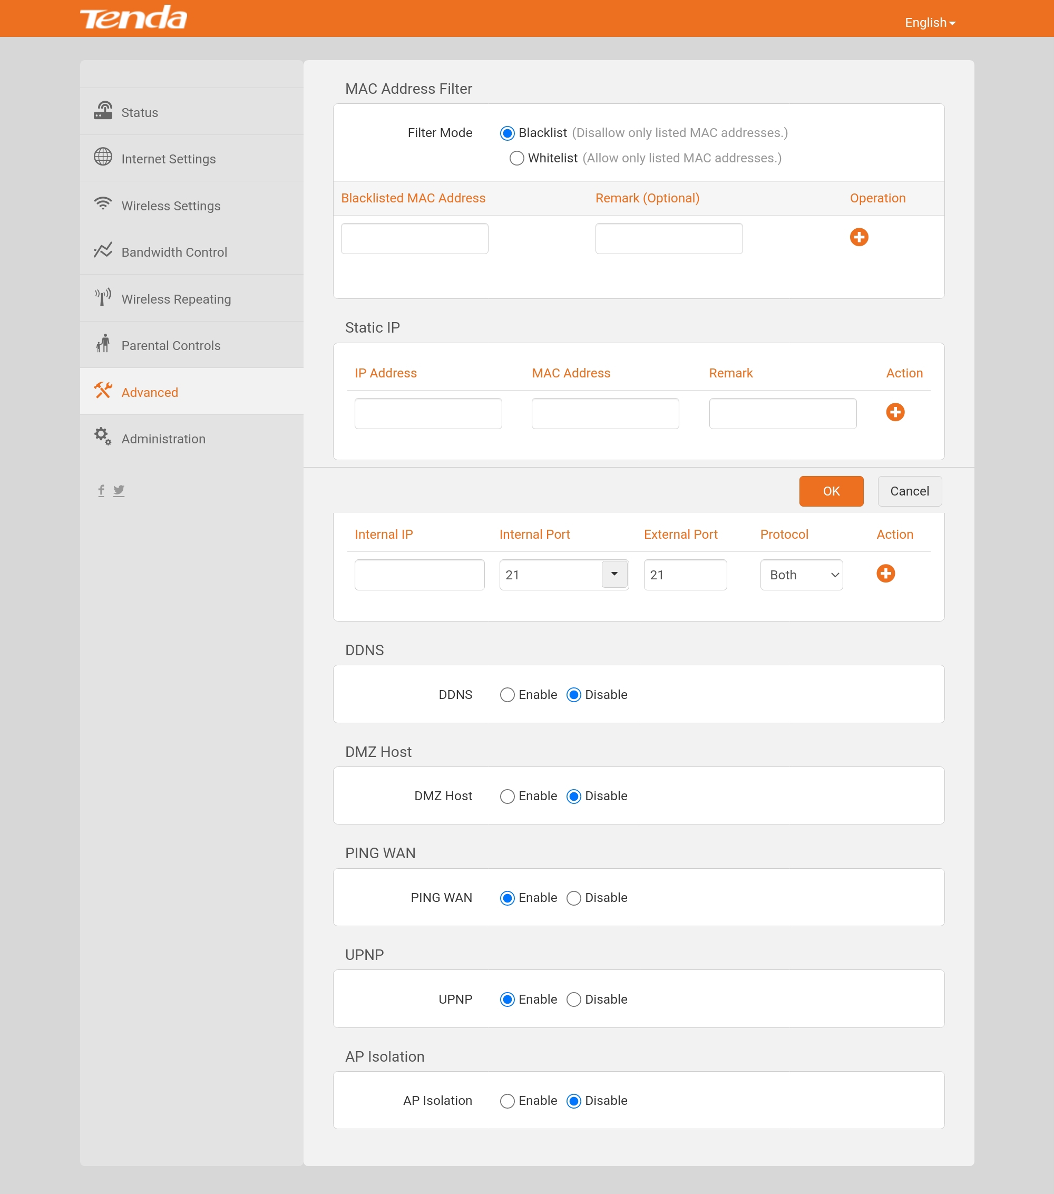Click the Blacklisted MAC Address input field

tap(414, 238)
